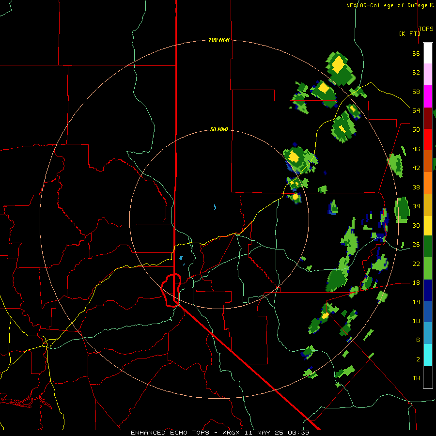Viewport: 436px width, 436px height.
Task: Choose the light green legend band
Action: 428,268
